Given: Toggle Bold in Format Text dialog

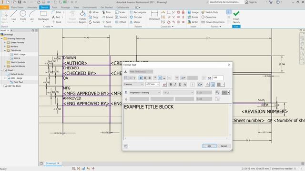Looking at the screenshot, I should point(171,85).
